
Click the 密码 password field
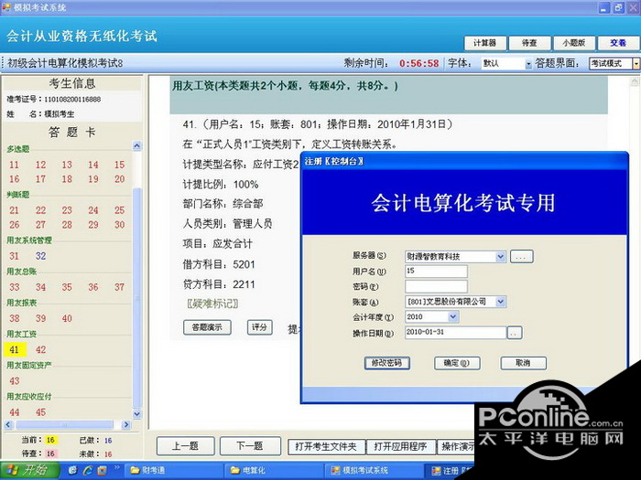coord(436,286)
